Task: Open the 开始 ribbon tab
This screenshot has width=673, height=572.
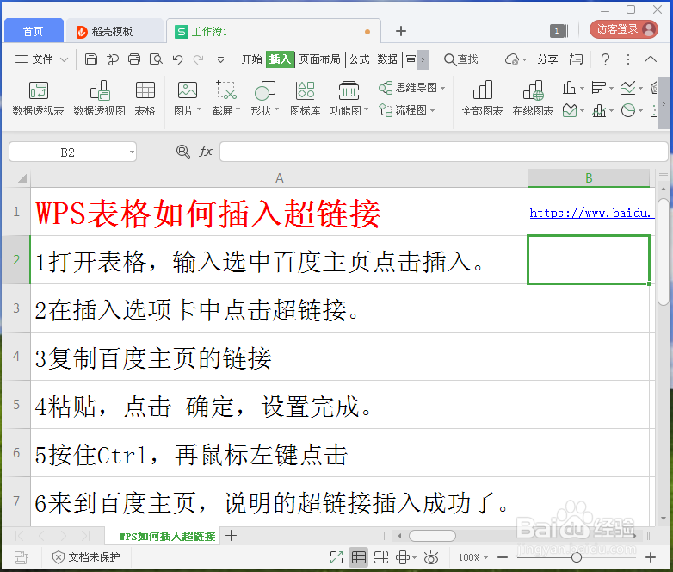Action: [252, 59]
